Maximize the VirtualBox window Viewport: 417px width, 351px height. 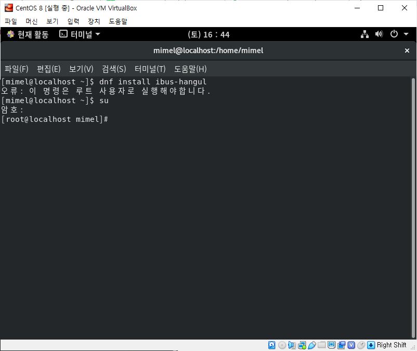(x=381, y=8)
